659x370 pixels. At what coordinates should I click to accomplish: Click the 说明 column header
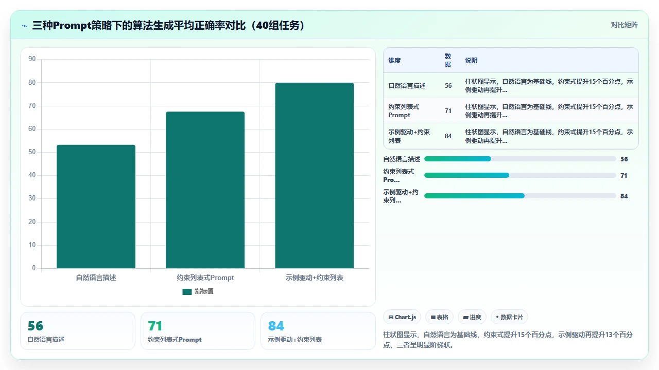point(471,60)
